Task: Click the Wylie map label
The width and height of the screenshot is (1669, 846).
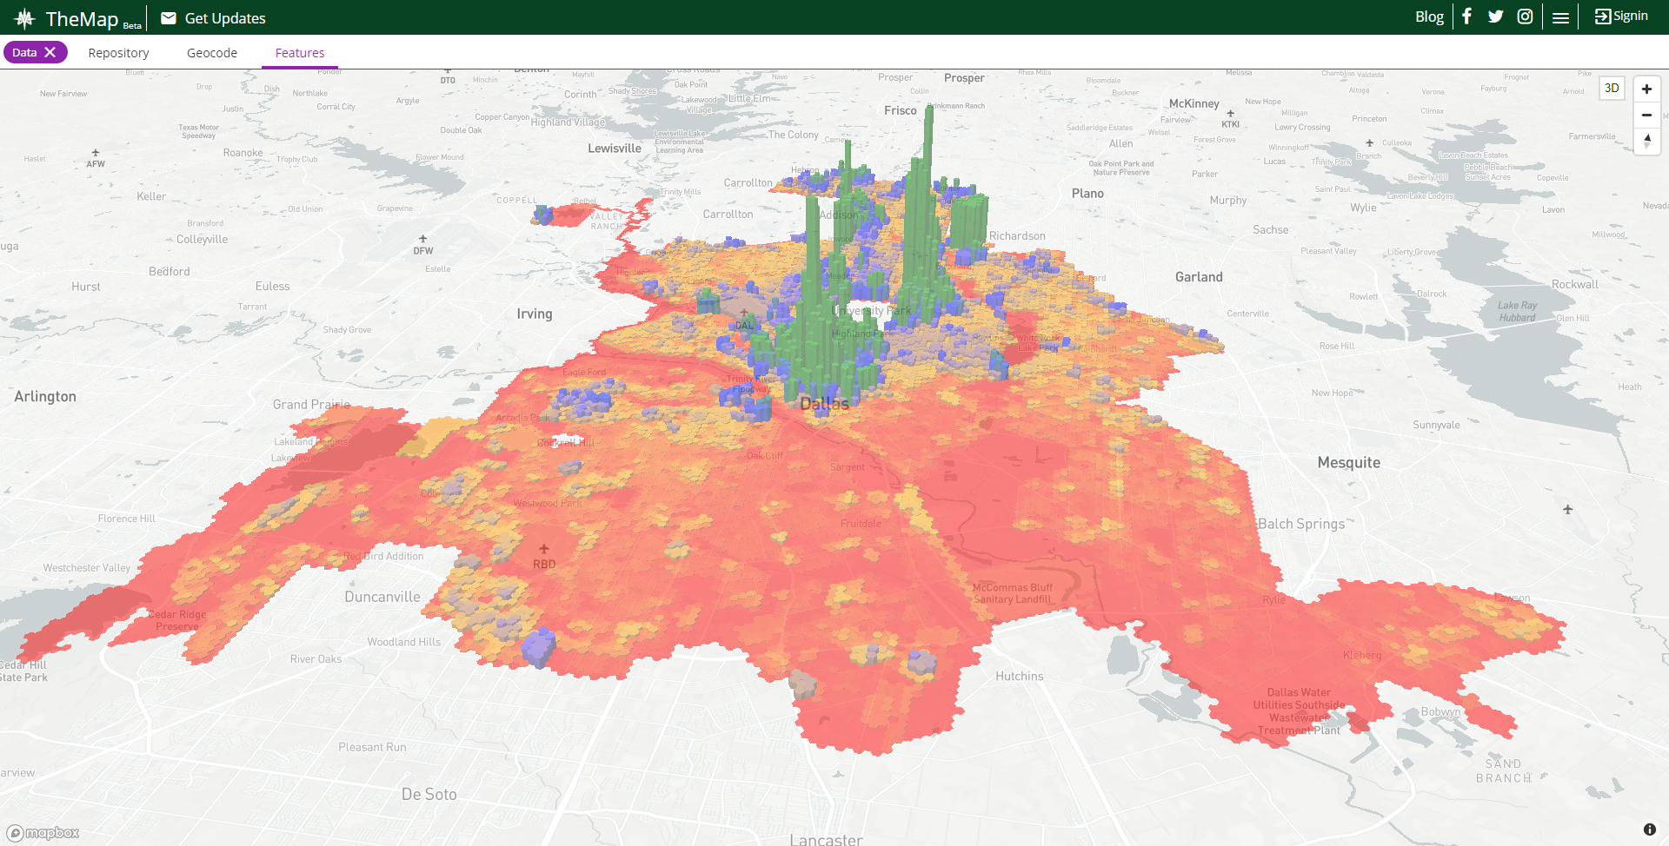Action: 1363,208
